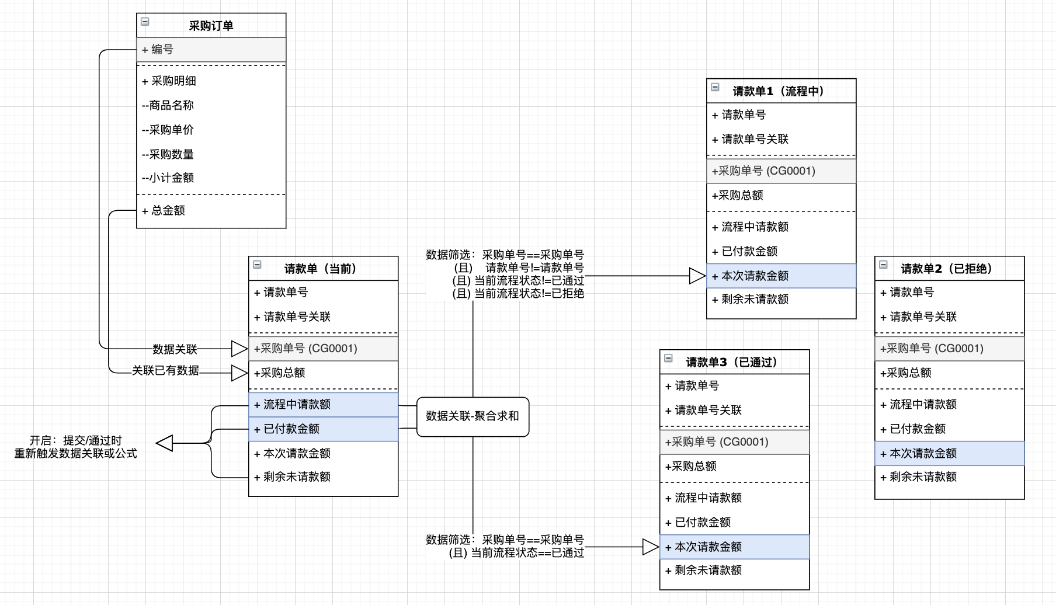Select highlighted 本次请款金额 in 请款单1
1056x605 pixels.
[781, 276]
